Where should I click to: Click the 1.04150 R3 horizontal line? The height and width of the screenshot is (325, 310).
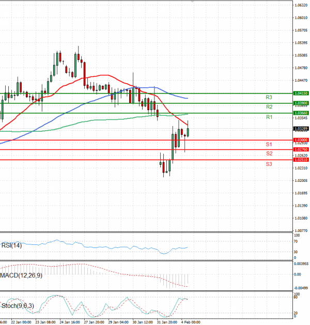point(147,94)
